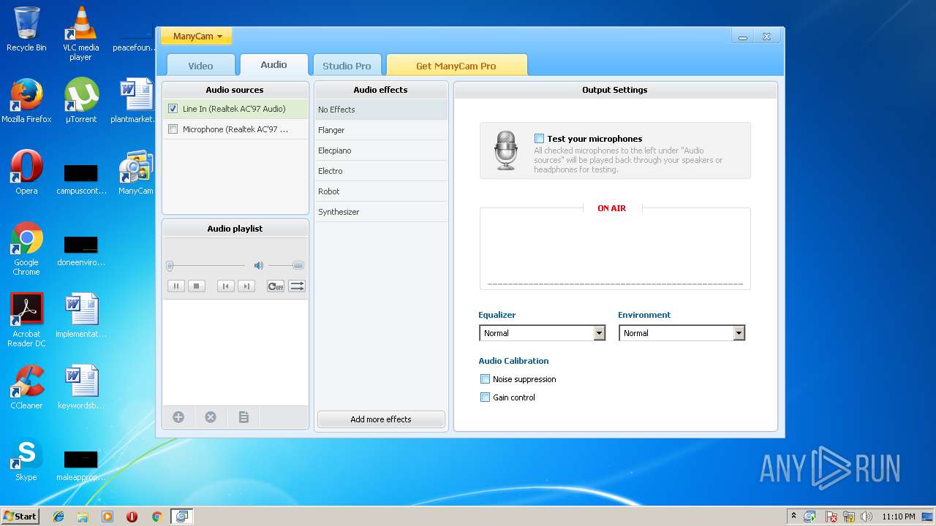The image size is (936, 526).
Task: Open system tray volume icon
Action: coord(867,517)
